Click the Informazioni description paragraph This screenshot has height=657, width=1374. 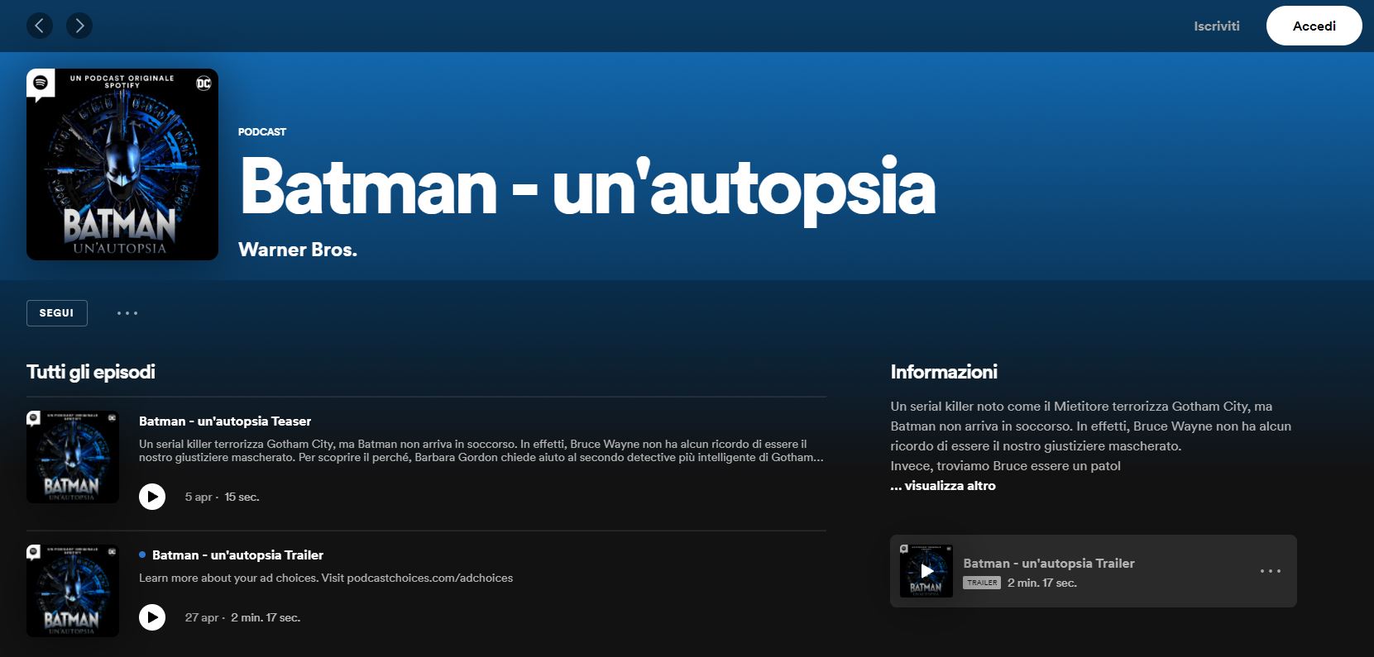(1091, 436)
